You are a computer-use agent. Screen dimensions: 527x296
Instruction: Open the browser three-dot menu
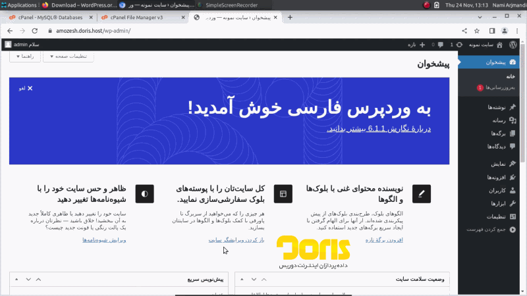pyautogui.click(x=517, y=31)
